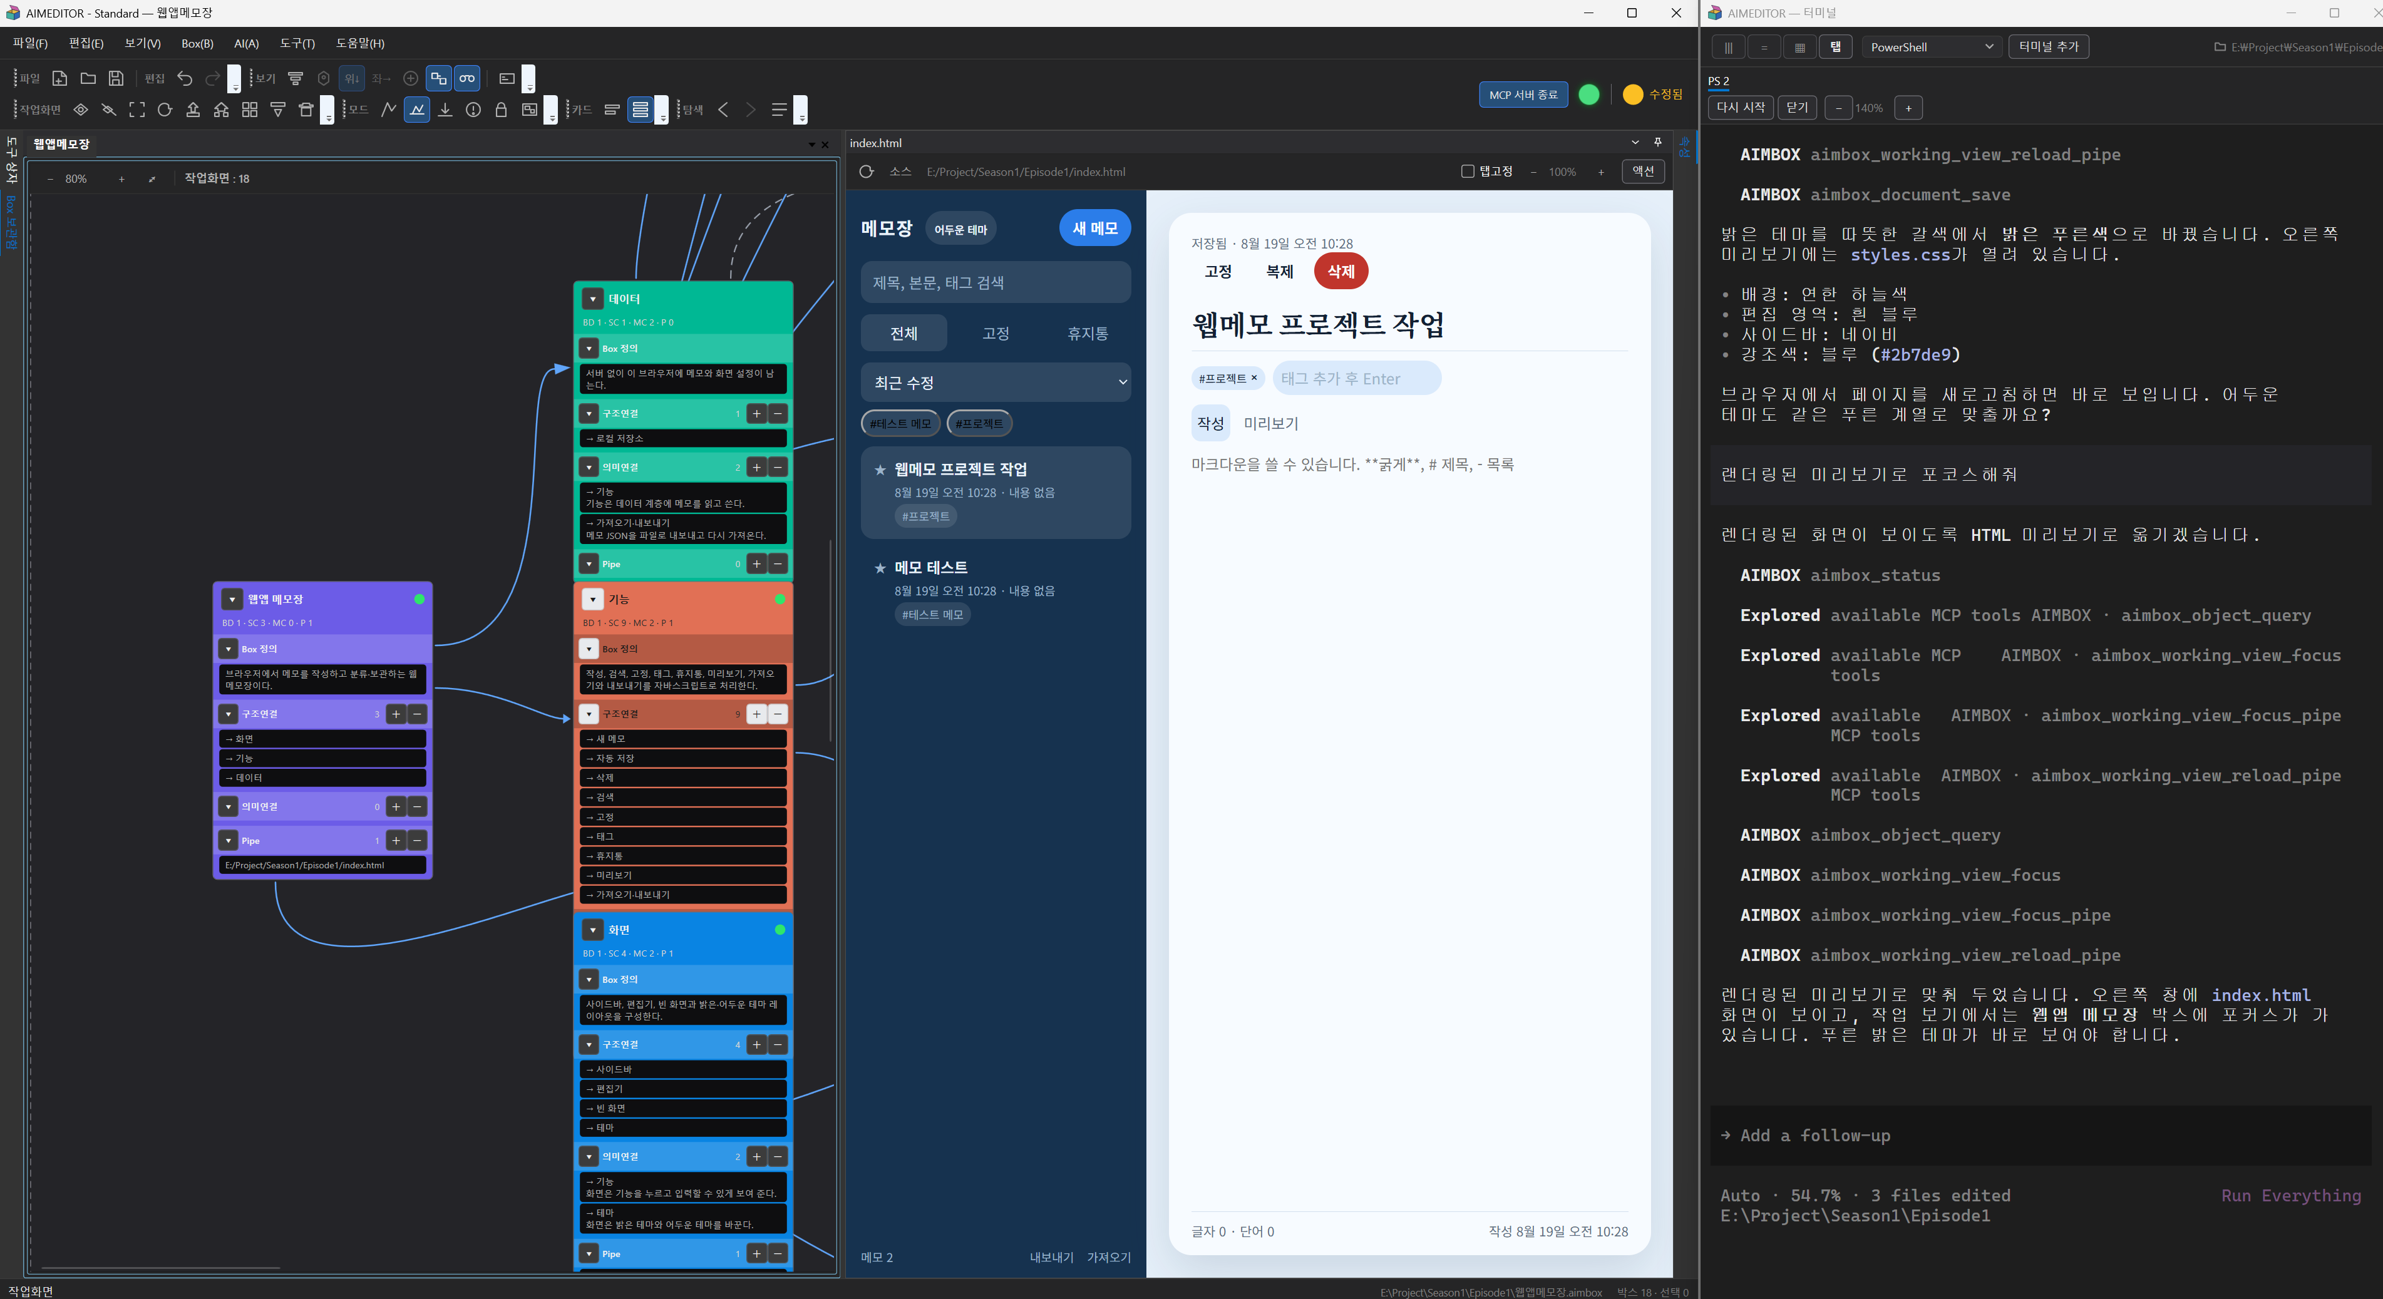The image size is (2383, 1299).
Task: Click the circular refresh icon in the 작업화면 toolbar
Action: point(165,110)
